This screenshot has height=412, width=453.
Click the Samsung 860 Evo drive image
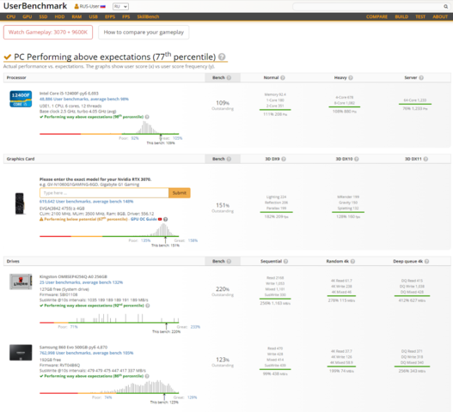point(21,353)
